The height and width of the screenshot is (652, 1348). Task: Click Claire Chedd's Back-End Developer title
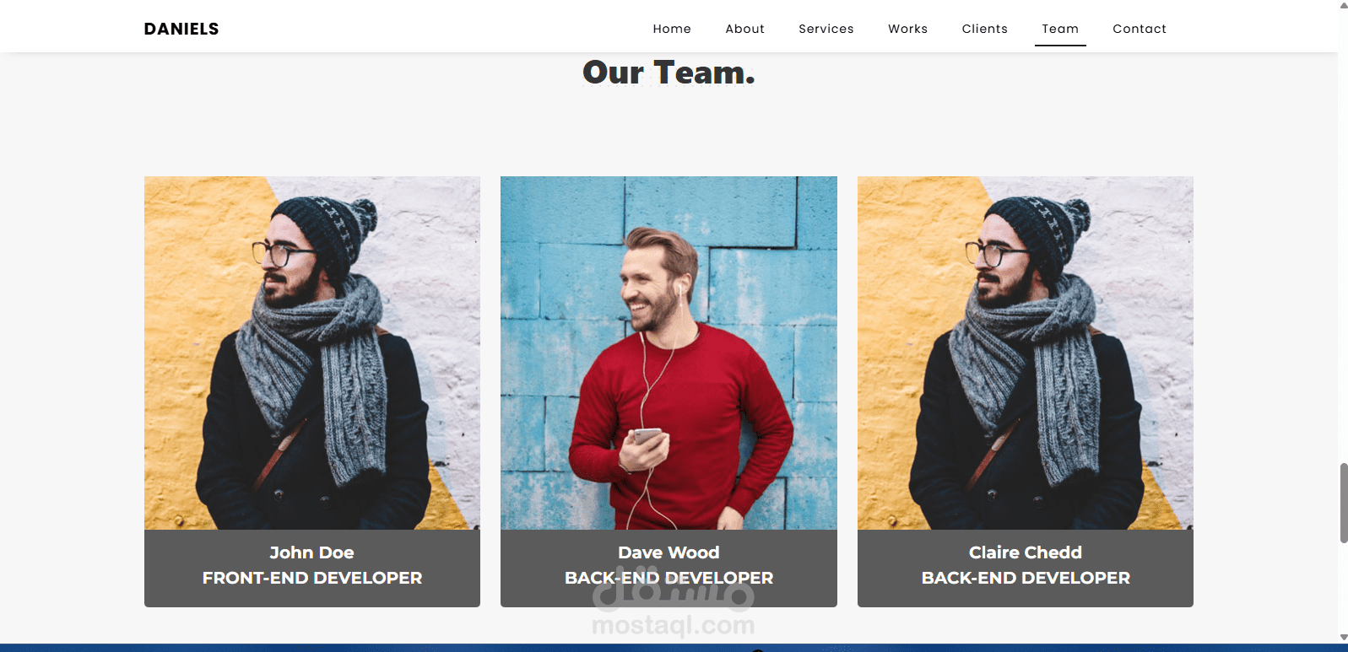point(1026,578)
